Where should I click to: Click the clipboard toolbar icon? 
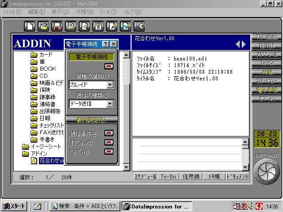pyautogui.click(x=98, y=26)
